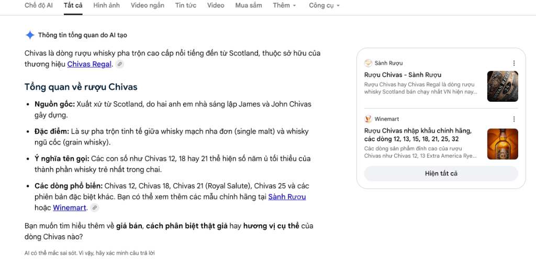Select the Tất cả tab
The image size is (536, 263).
click(73, 5)
